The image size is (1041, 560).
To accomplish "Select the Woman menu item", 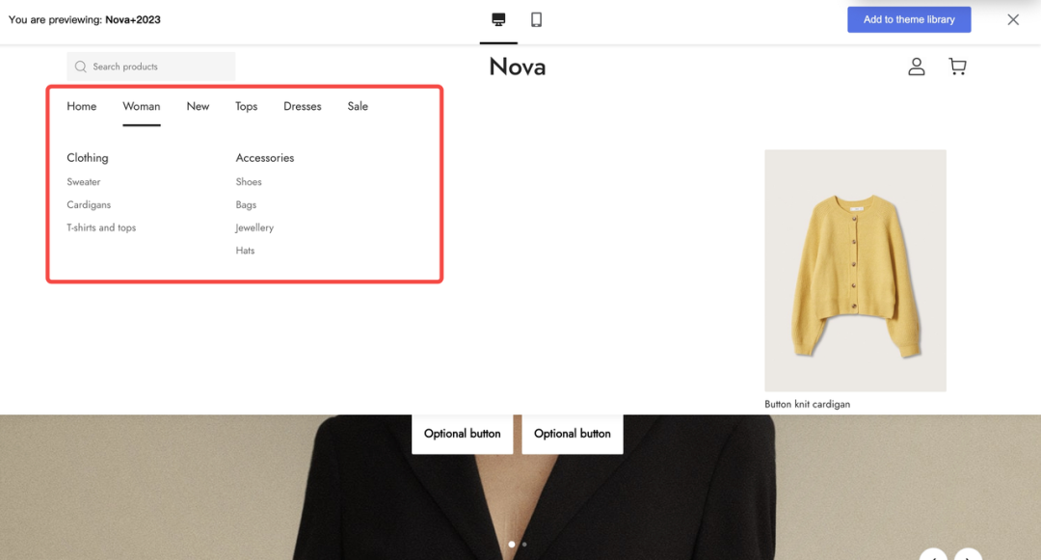I will [x=142, y=106].
